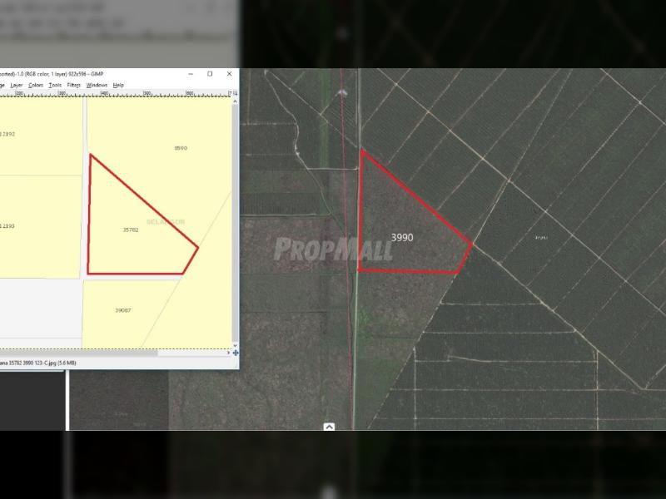The width and height of the screenshot is (666, 499).
Task: Open the Windows menu
Action: point(97,85)
